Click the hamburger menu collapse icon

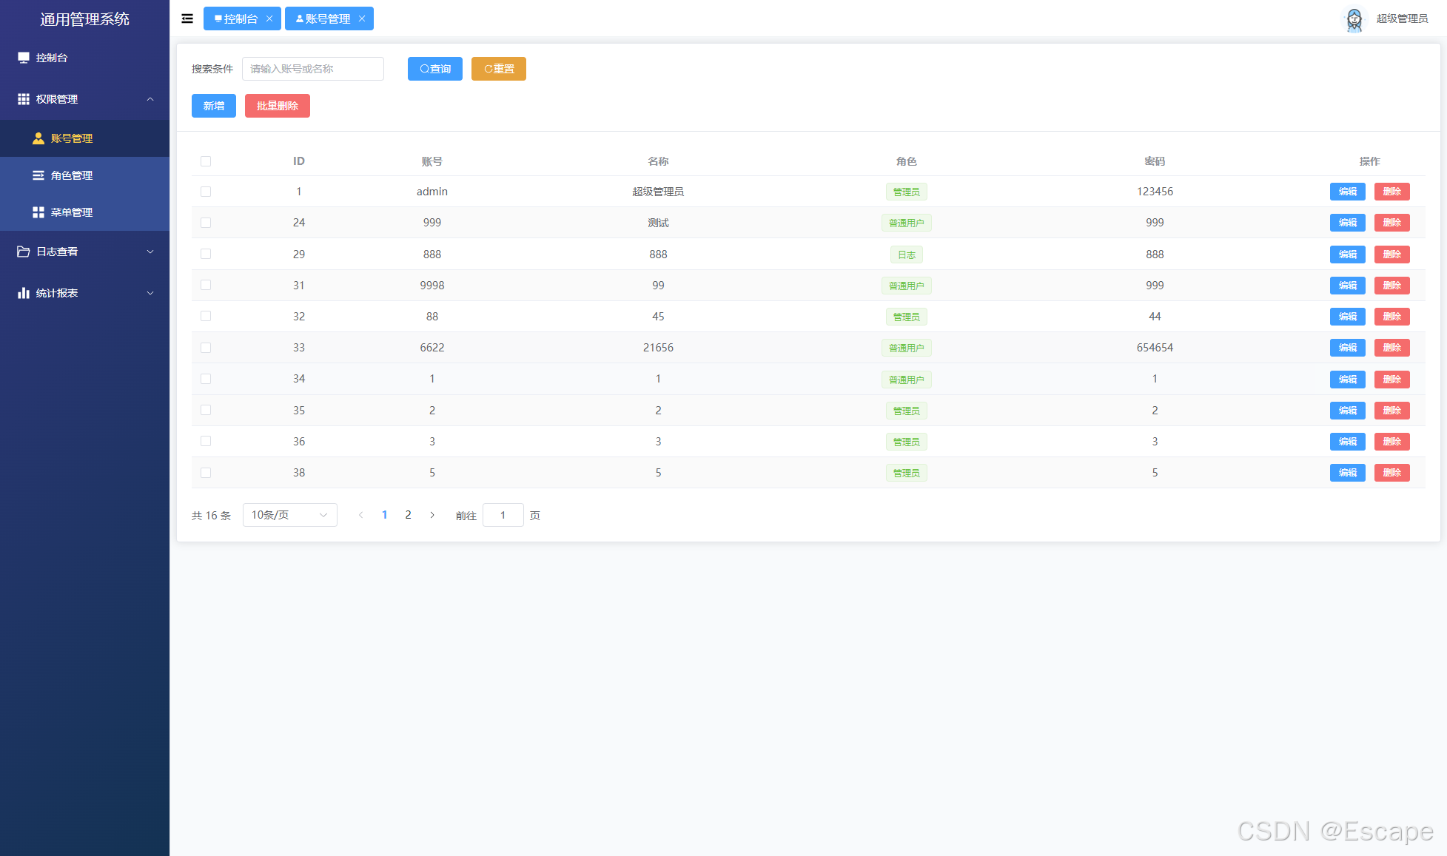coord(187,18)
